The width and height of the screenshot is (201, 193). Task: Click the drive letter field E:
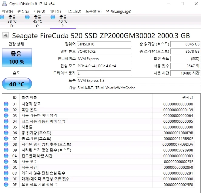click(x=104, y=73)
